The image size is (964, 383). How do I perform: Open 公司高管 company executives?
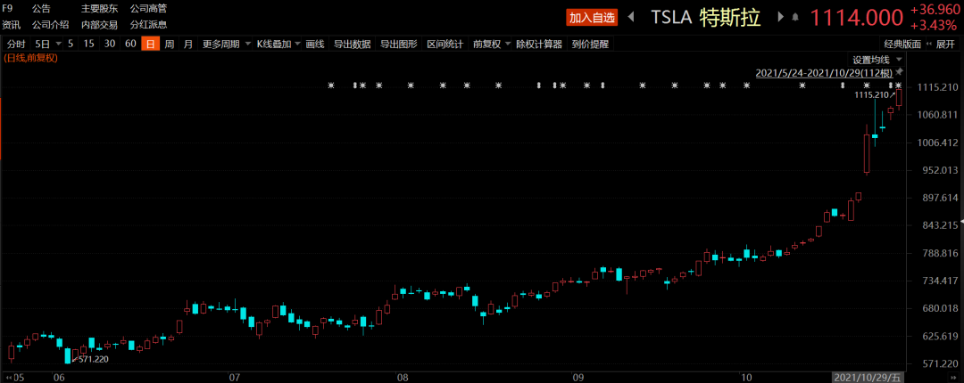[x=148, y=9]
